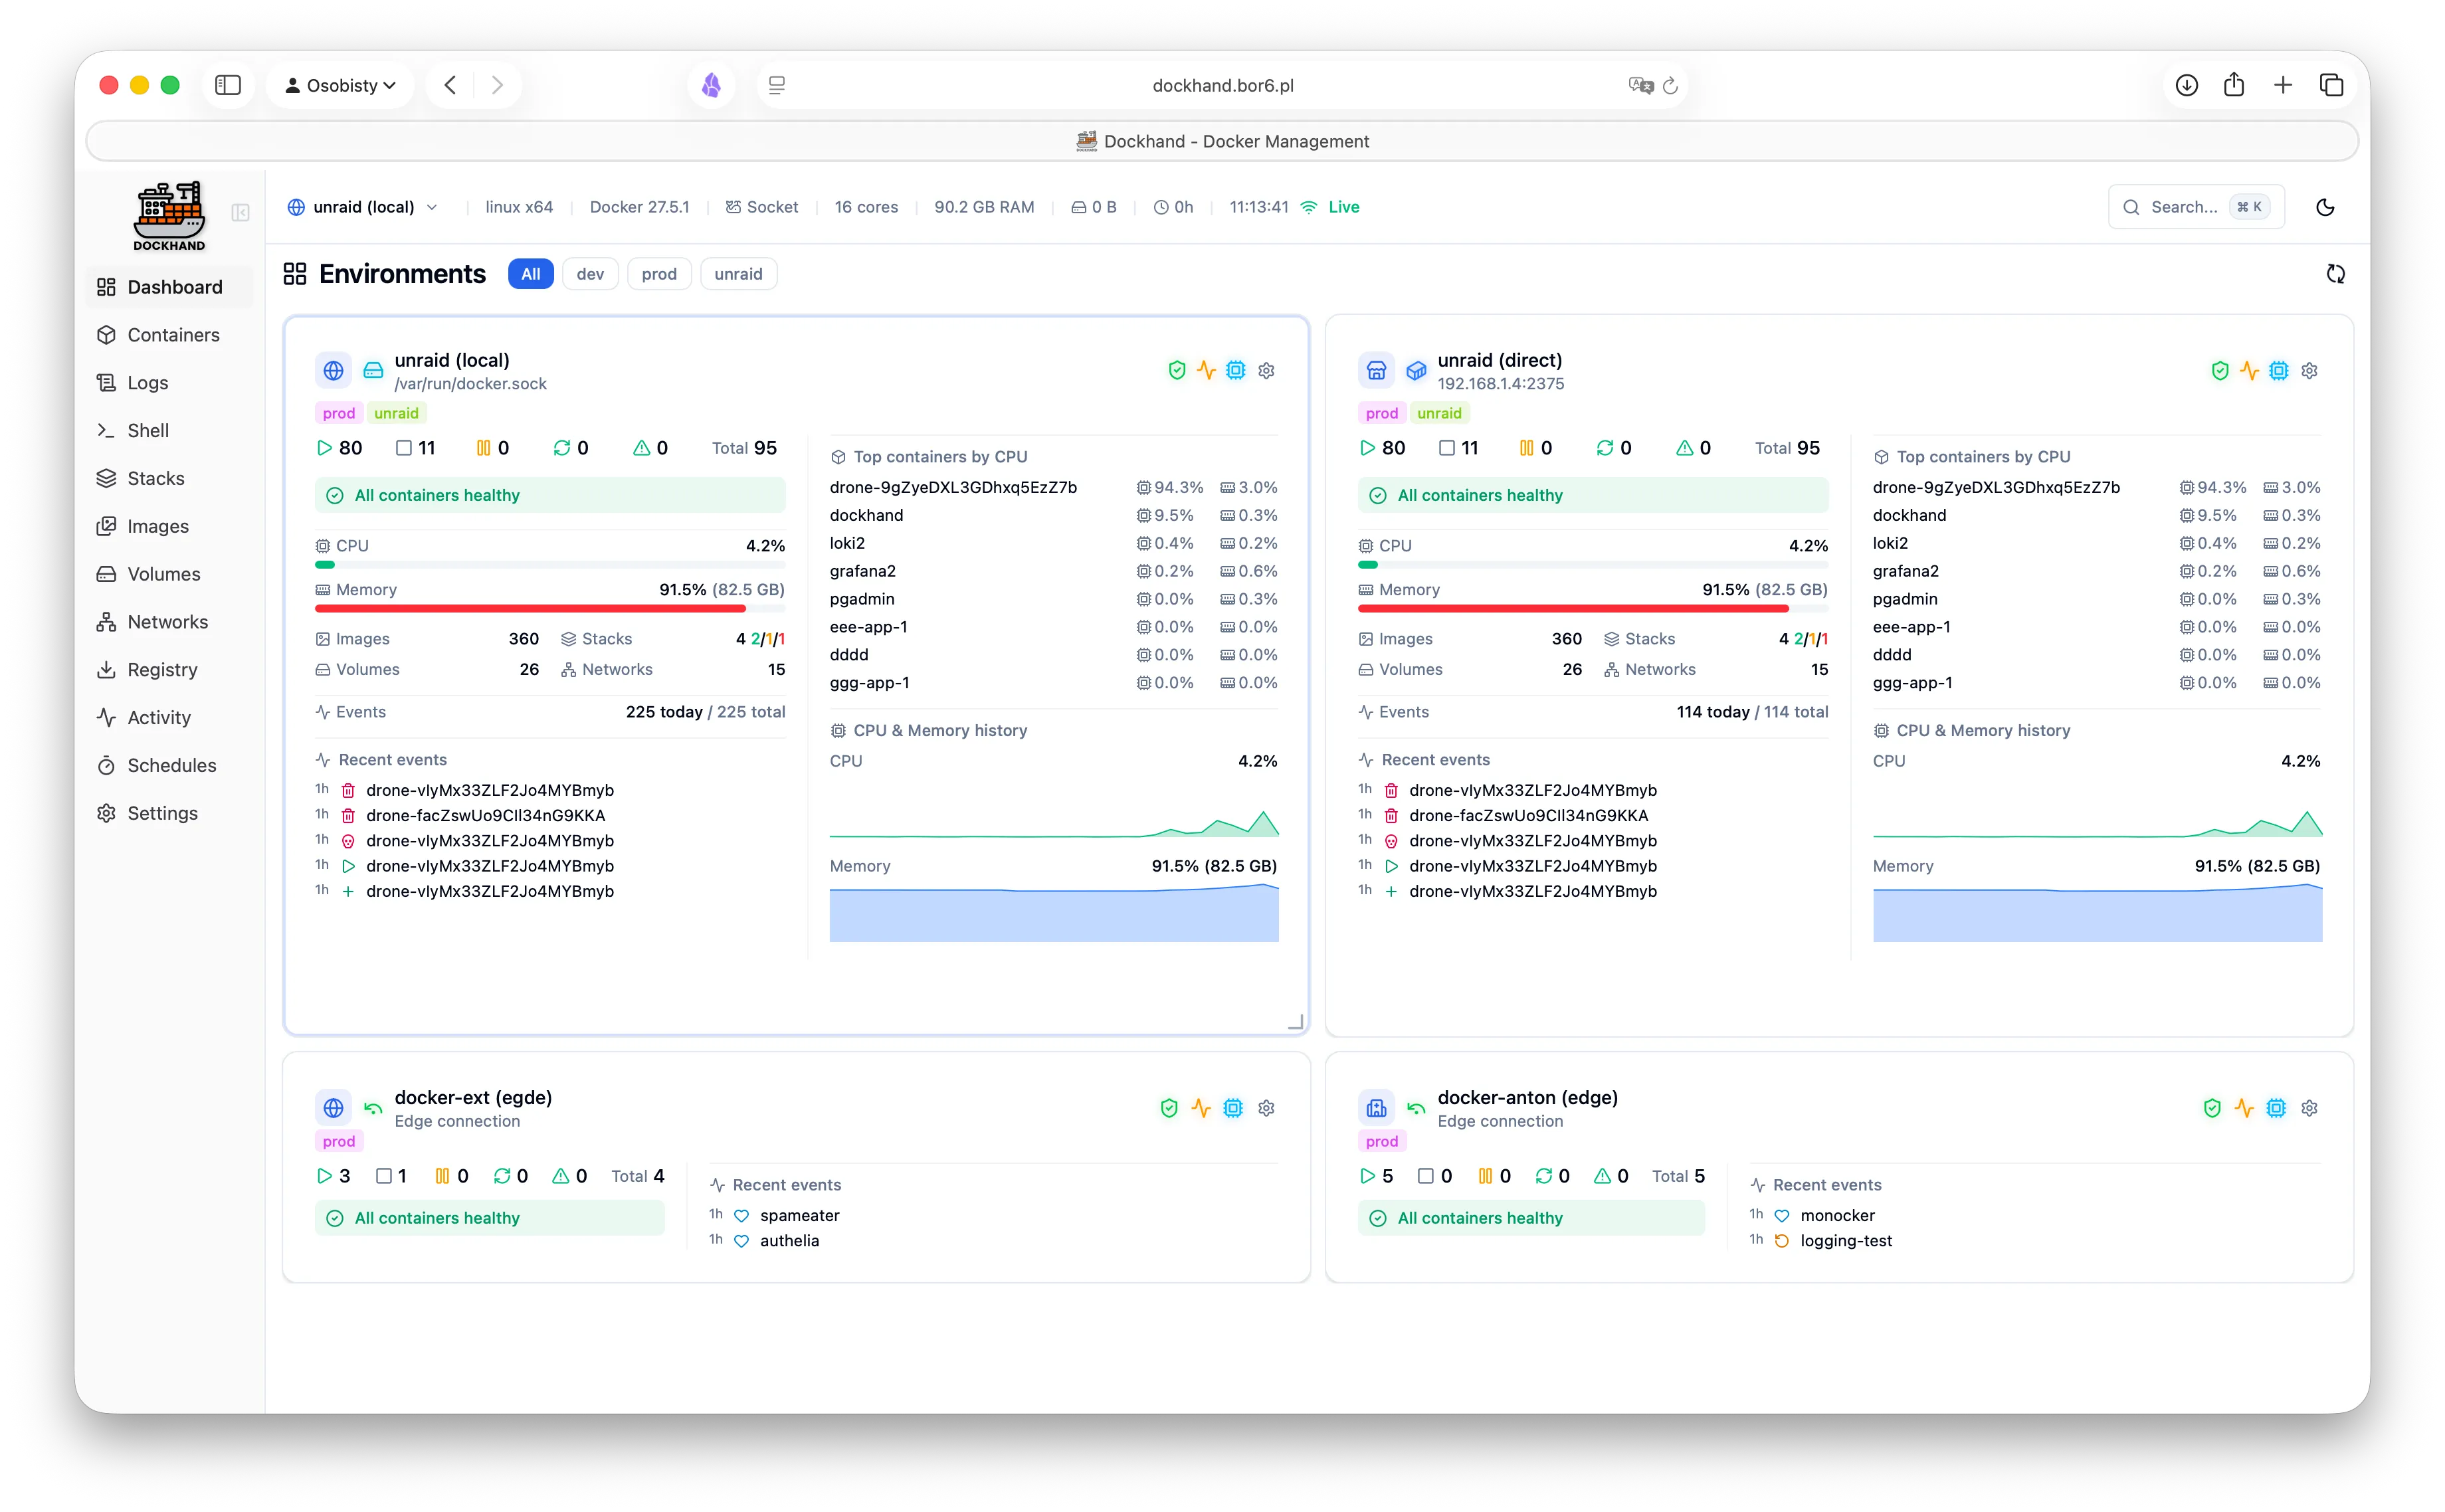Toggle dark mode with the moon icon
This screenshot has height=1512, width=2445.
coord(2325,207)
